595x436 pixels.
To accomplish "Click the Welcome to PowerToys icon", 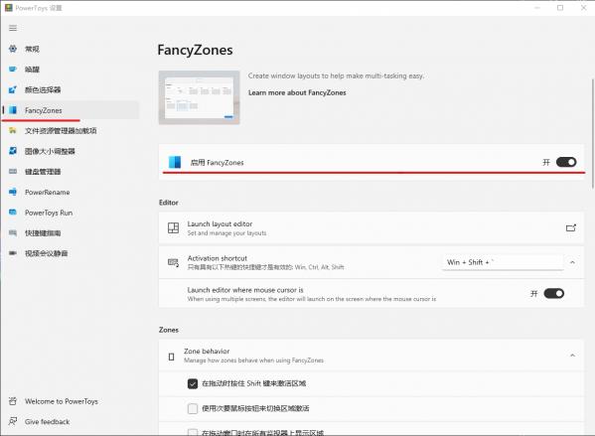I will (13, 401).
